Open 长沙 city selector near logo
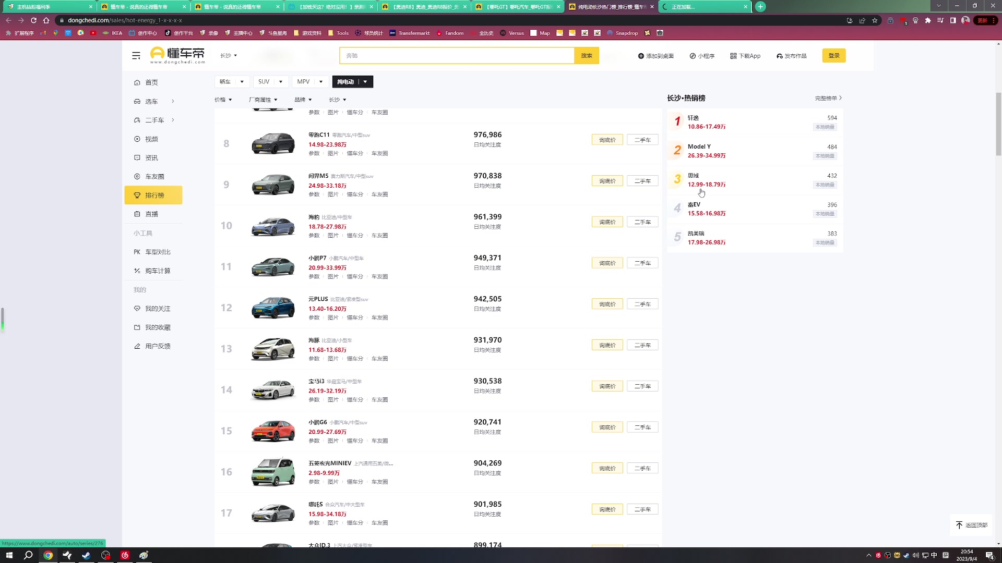Viewport: 1002px width, 563px height. (x=229, y=56)
